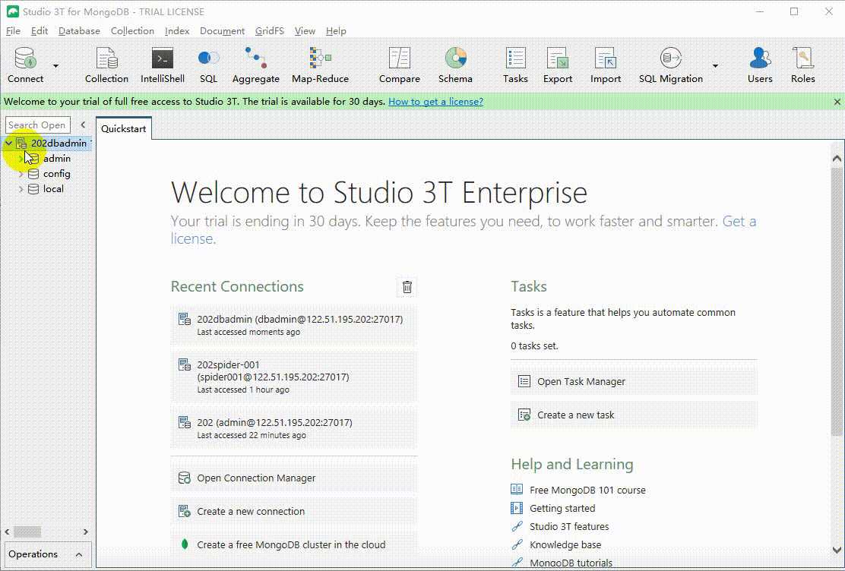Click the SQL toolbar icon
Viewport: 845px width, 571px height.
[x=208, y=65]
